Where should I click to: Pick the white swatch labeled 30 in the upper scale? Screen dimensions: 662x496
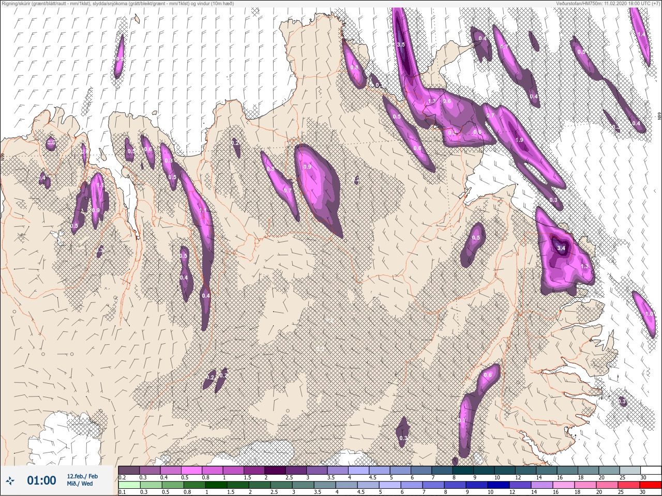[x=650, y=470]
